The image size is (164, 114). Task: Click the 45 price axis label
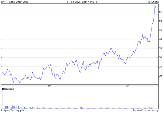pos(161,30)
